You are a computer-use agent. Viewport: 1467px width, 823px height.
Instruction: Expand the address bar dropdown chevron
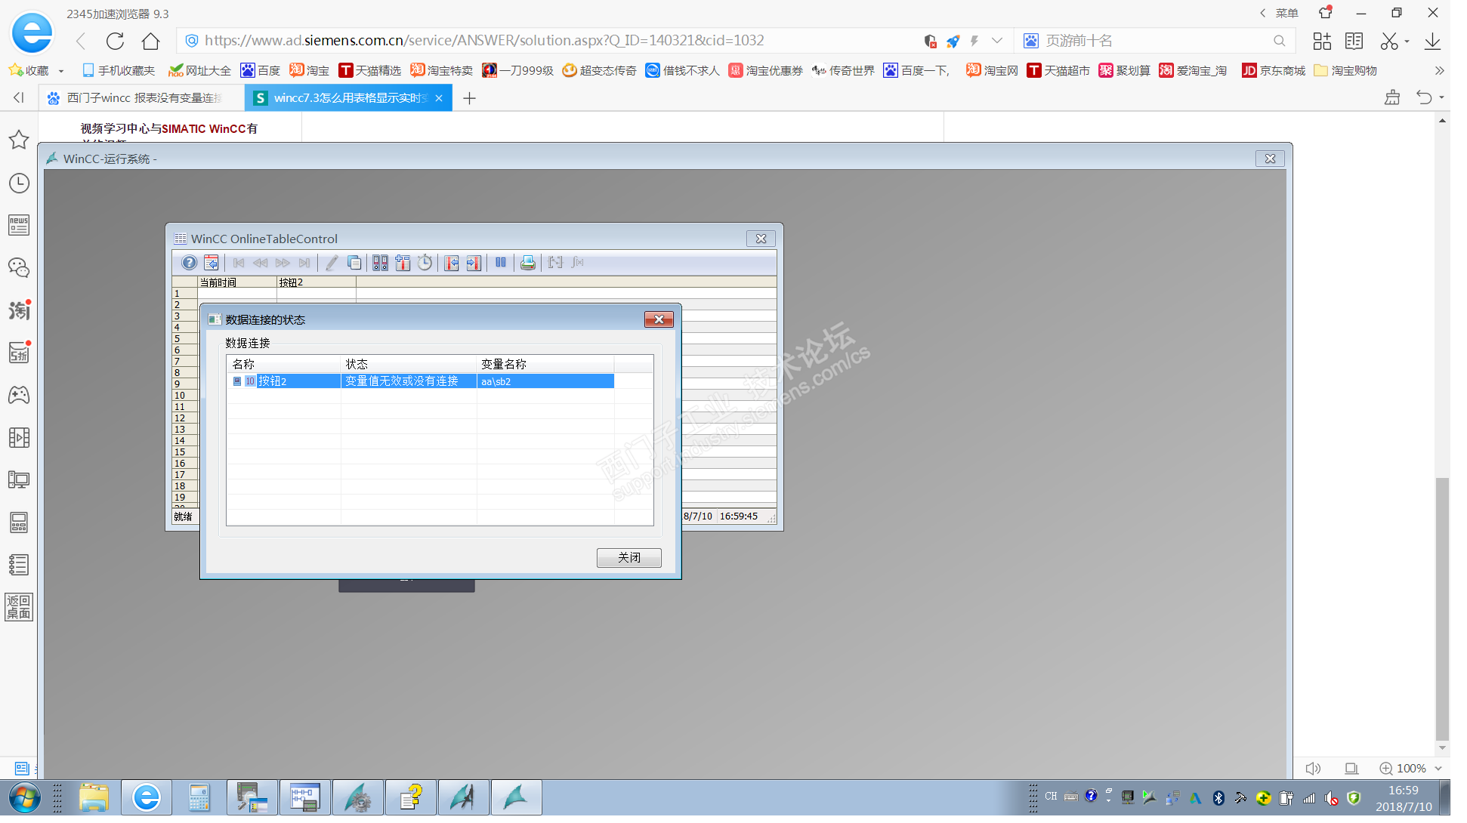[997, 41]
